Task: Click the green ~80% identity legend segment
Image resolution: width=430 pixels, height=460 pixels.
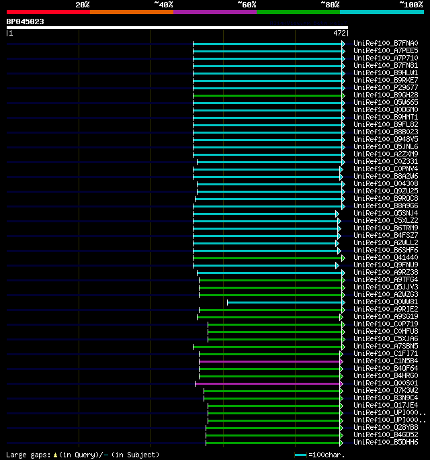Action: 298,12
